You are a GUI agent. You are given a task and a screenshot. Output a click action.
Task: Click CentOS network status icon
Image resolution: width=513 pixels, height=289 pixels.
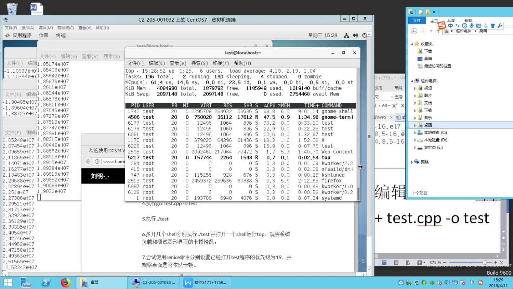346,35
